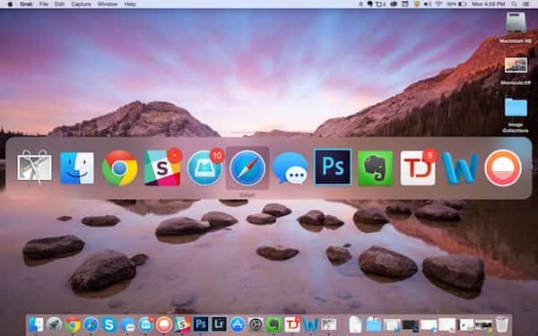Open the File menu
This screenshot has height=336, width=538.
44,4
